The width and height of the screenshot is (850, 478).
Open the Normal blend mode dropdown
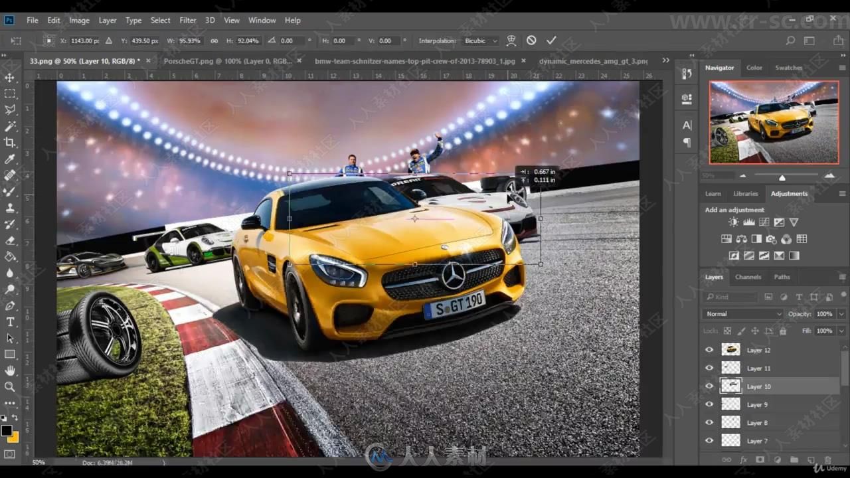tap(744, 314)
